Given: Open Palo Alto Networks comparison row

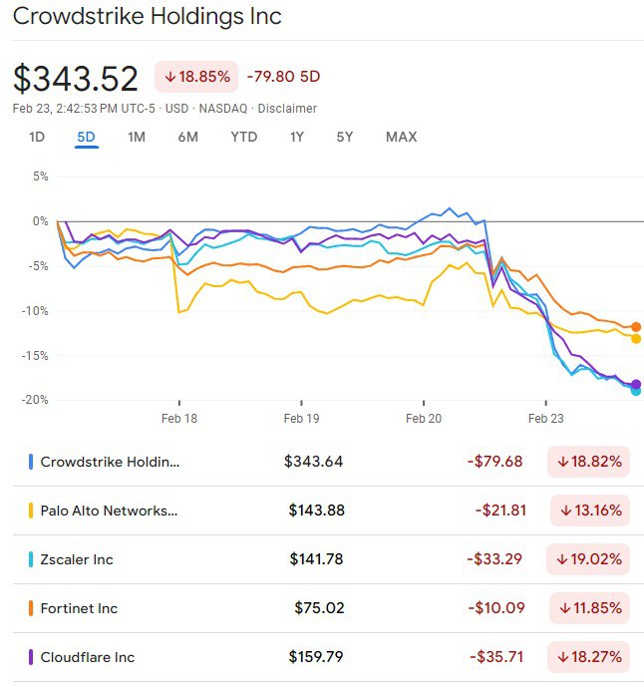Looking at the screenshot, I should tap(109, 511).
